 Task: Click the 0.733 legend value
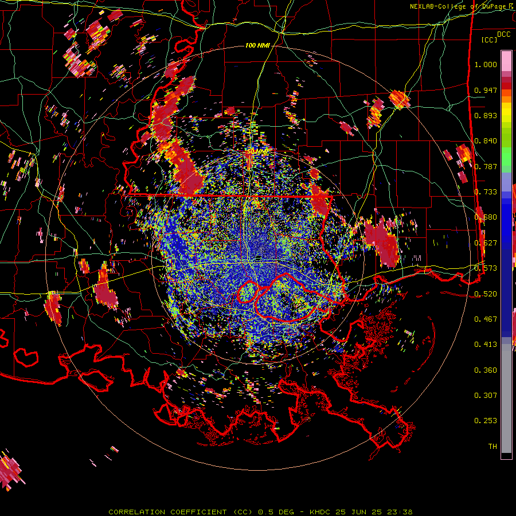coord(486,192)
